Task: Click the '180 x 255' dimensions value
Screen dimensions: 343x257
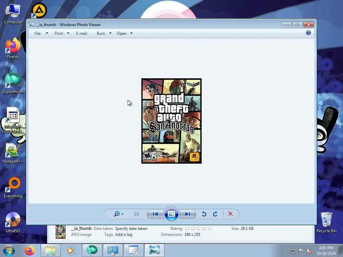Action: [192, 235]
